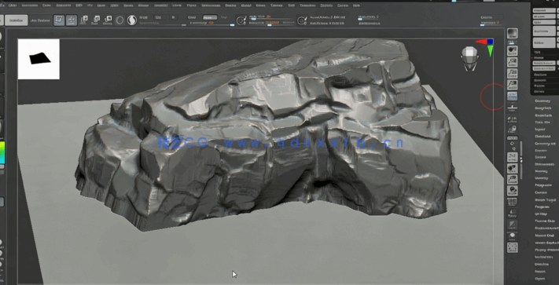Expand the Thick Skin subpalette
The width and height of the screenshot is (559, 285).
click(x=542, y=122)
